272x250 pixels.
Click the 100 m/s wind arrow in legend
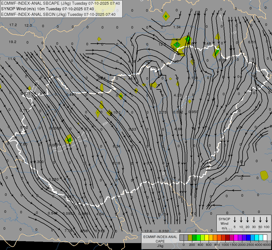[x=267, y=220]
